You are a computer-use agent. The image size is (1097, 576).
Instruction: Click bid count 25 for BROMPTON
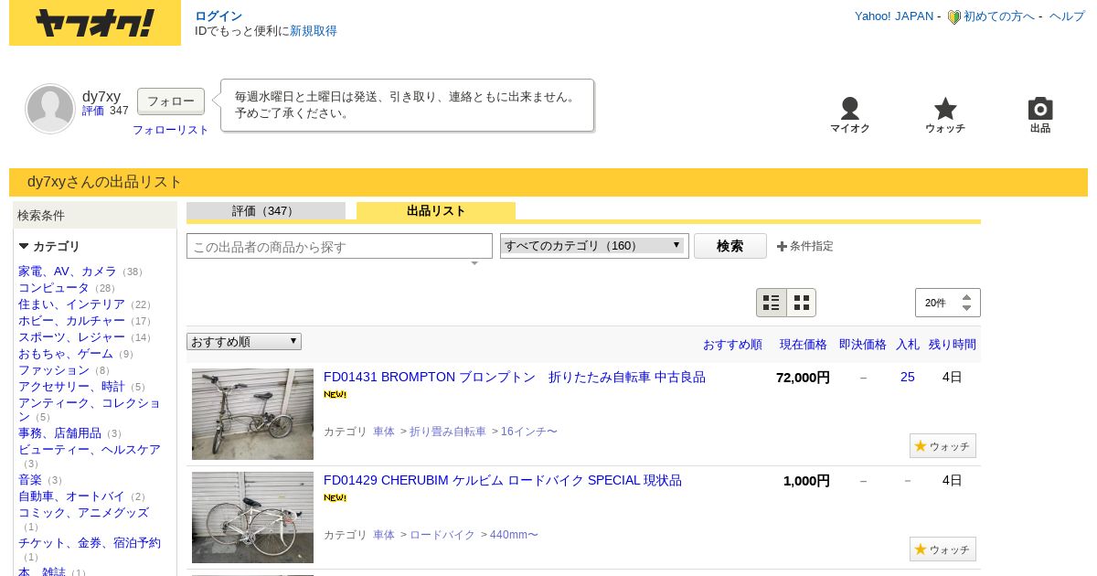pyautogui.click(x=907, y=377)
